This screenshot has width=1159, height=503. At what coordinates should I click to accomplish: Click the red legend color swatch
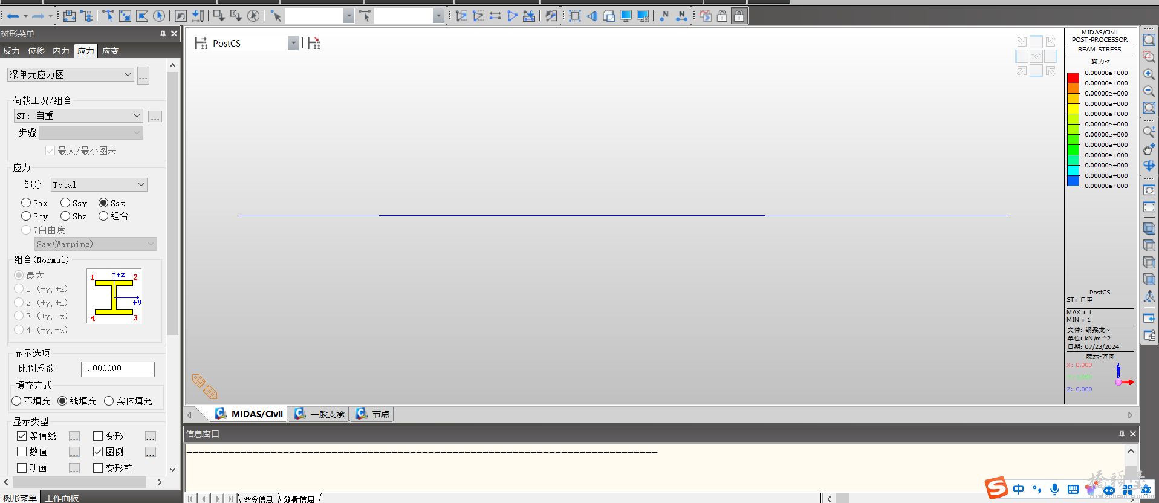tap(1073, 78)
